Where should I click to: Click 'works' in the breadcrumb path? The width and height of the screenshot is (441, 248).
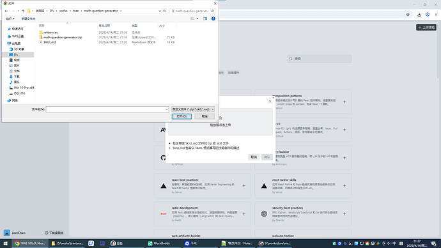63,11
